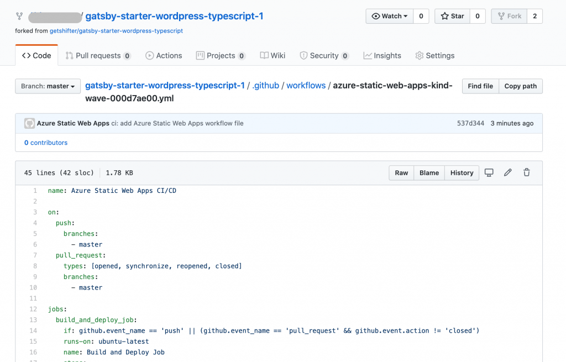Open the Blame view
Image resolution: width=566 pixels, height=362 pixels.
[429, 173]
